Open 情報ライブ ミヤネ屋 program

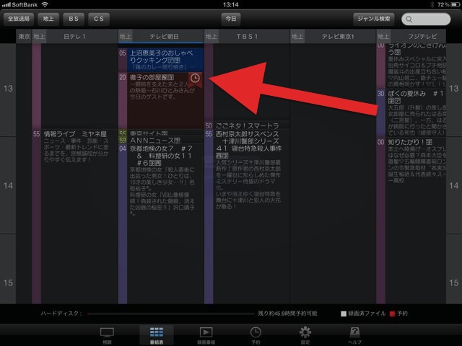pyautogui.click(x=75, y=216)
